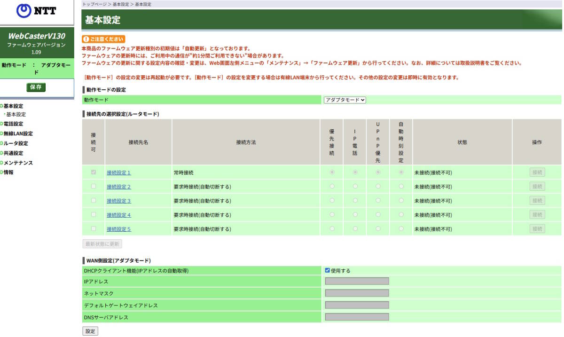Uncheck the 使用する DHCP client checkbox
Viewport: 564px width, 337px height.
pos(328,270)
